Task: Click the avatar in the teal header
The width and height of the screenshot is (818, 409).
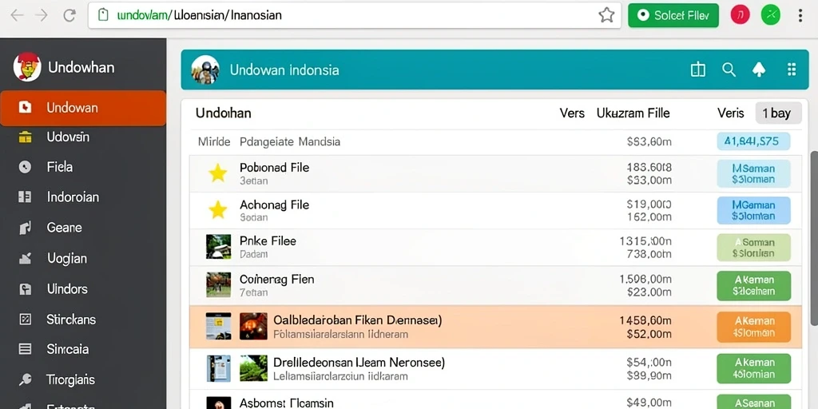Action: click(x=205, y=69)
